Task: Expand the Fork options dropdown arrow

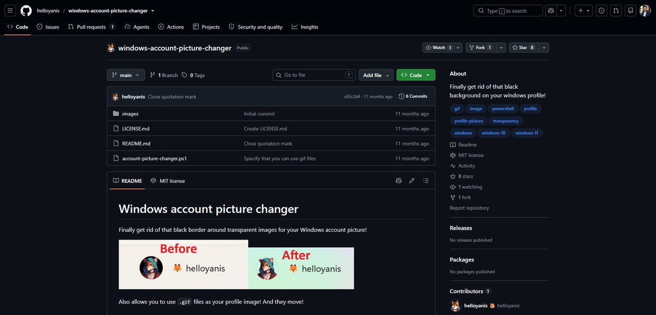Action: click(501, 48)
